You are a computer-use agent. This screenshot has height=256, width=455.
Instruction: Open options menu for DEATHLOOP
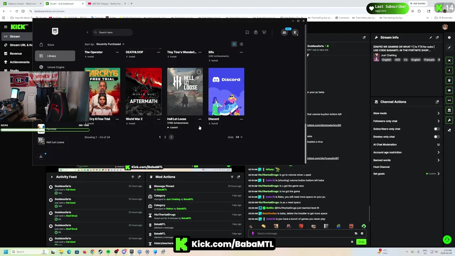159,52
